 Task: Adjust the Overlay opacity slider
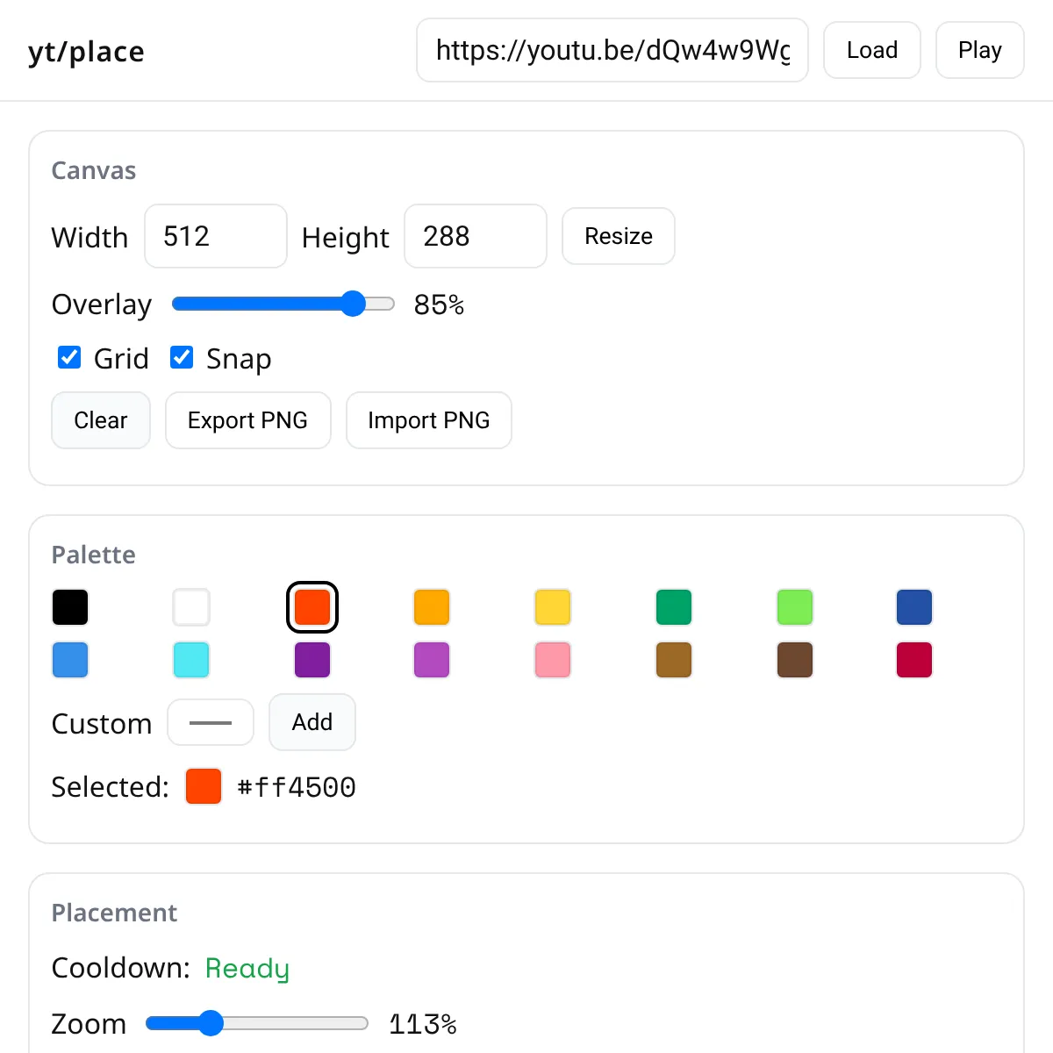283,304
